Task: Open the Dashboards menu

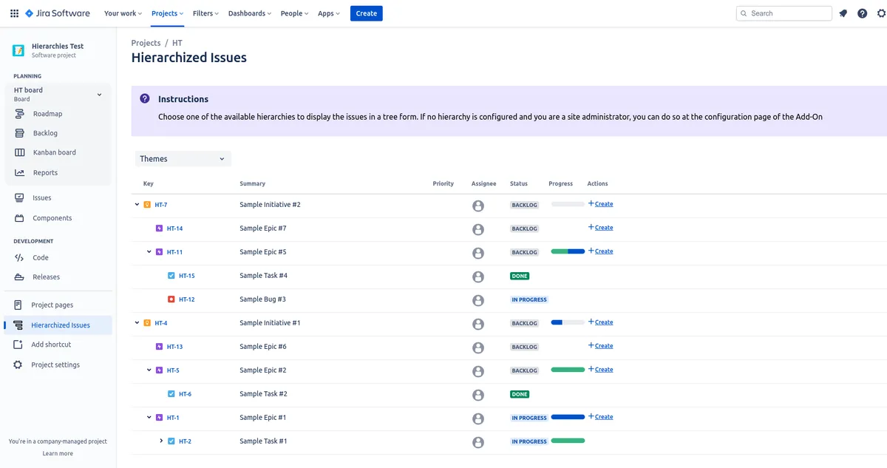Action: [x=249, y=13]
